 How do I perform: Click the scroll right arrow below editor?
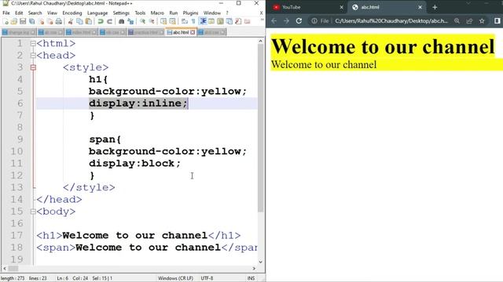pyautogui.click(x=254, y=268)
